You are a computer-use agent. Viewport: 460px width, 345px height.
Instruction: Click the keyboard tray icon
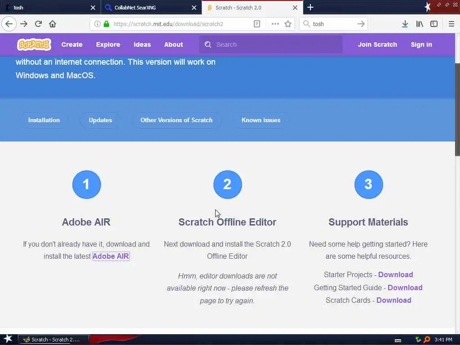pyautogui.click(x=398, y=340)
